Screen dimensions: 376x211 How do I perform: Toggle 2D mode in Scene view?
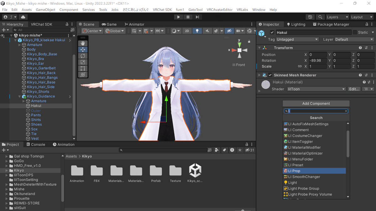pyautogui.click(x=187, y=31)
